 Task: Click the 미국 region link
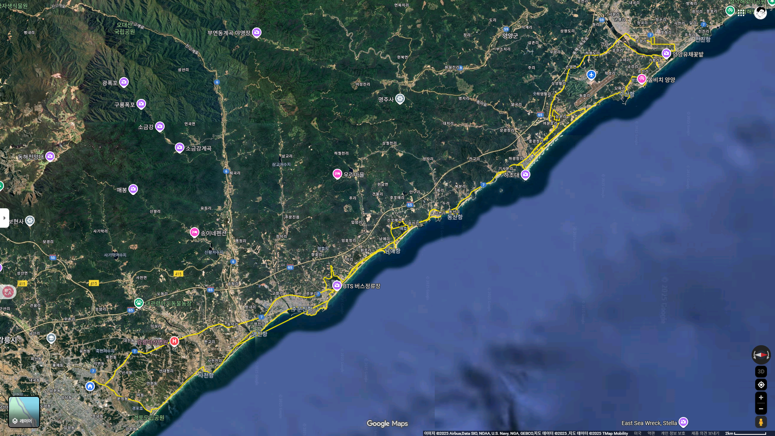coord(637,433)
